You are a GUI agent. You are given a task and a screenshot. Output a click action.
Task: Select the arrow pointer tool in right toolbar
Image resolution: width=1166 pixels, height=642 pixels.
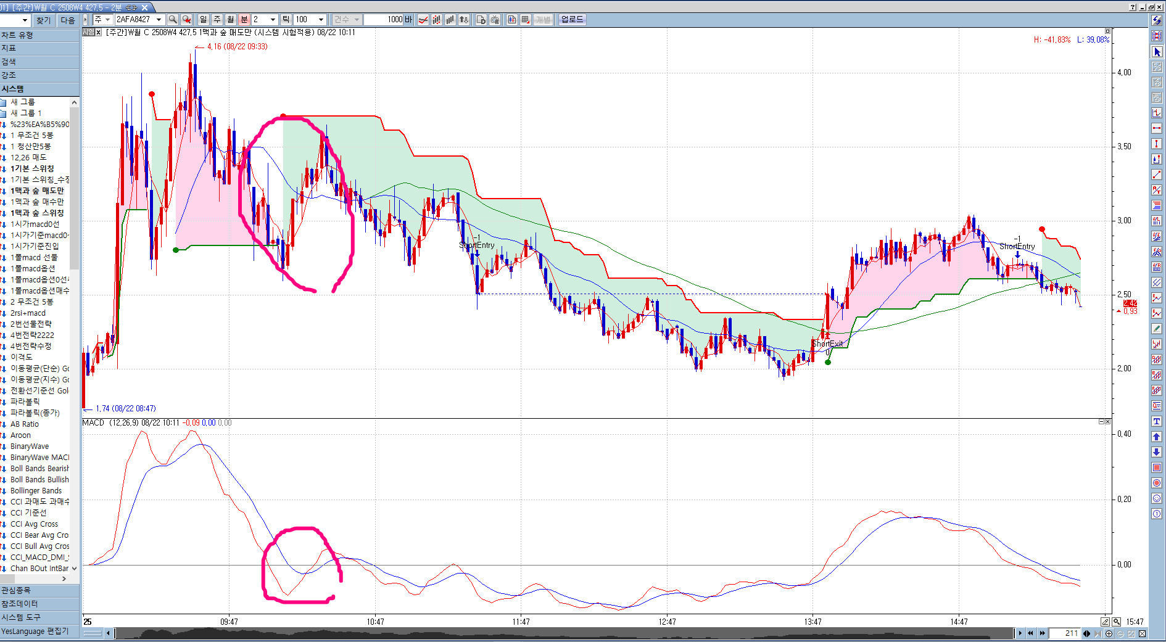coord(1157,52)
